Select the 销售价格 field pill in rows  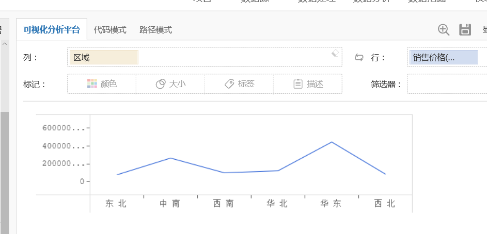pyautogui.click(x=444, y=57)
